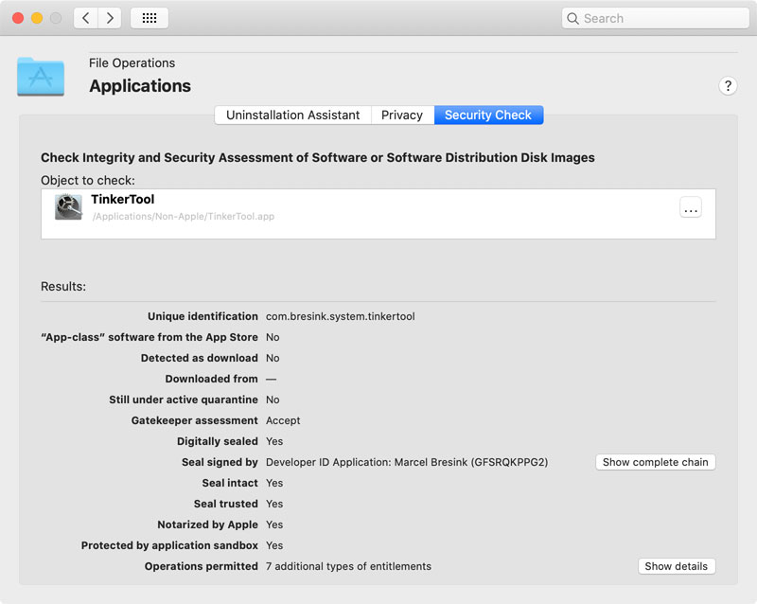Switch to the Privacy tab
Viewport: 757px width, 604px height.
[402, 115]
